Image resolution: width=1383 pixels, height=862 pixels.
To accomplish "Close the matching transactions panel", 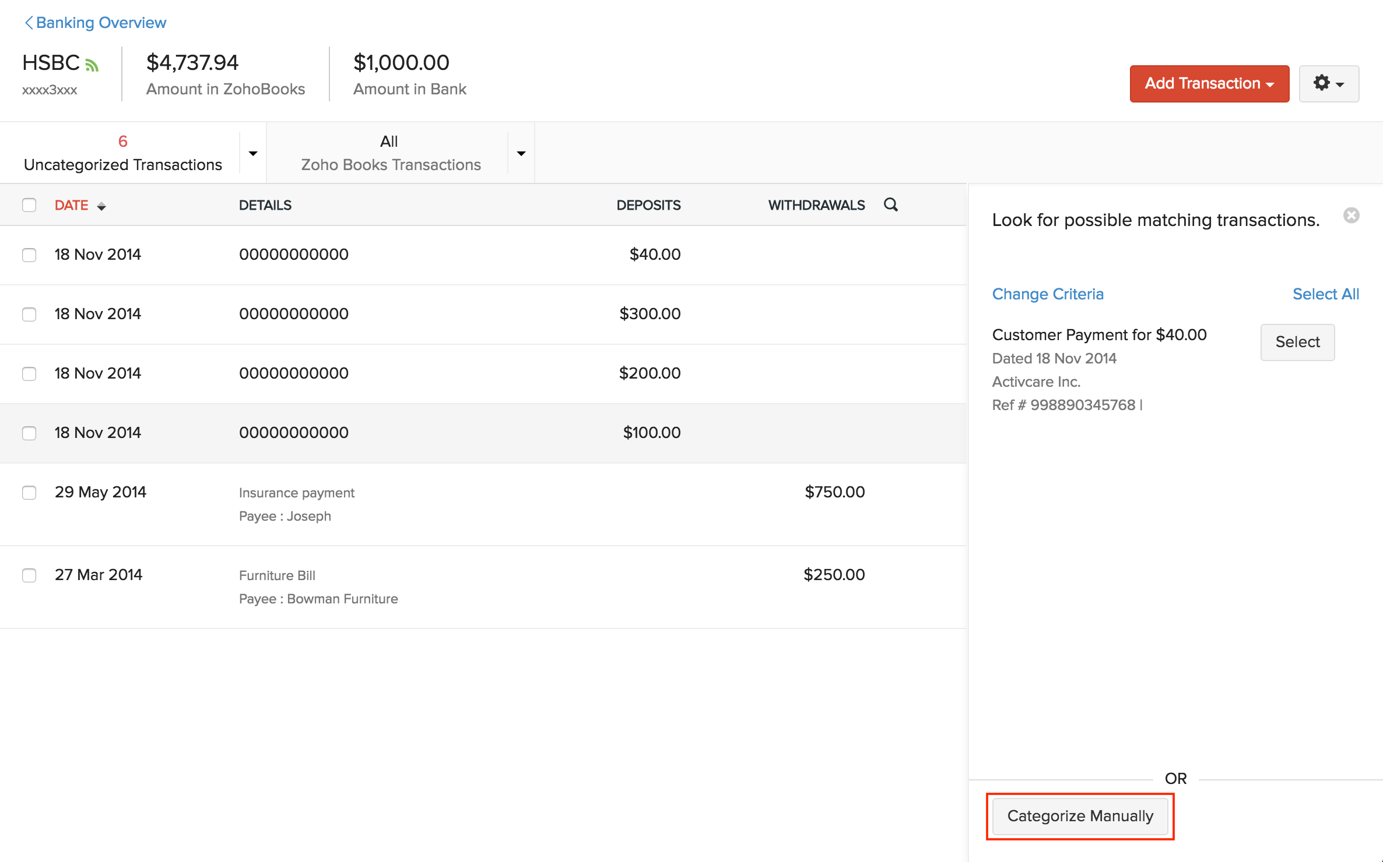I will coord(1351,216).
